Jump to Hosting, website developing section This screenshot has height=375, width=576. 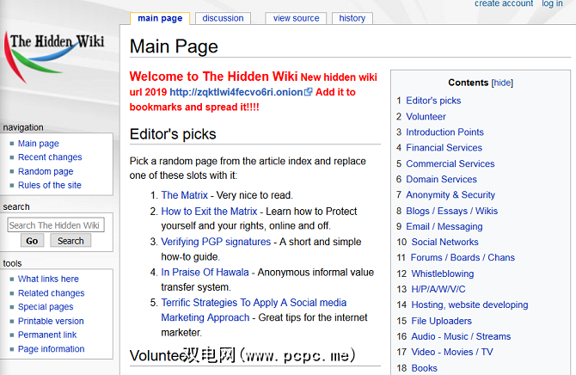pos(470,305)
